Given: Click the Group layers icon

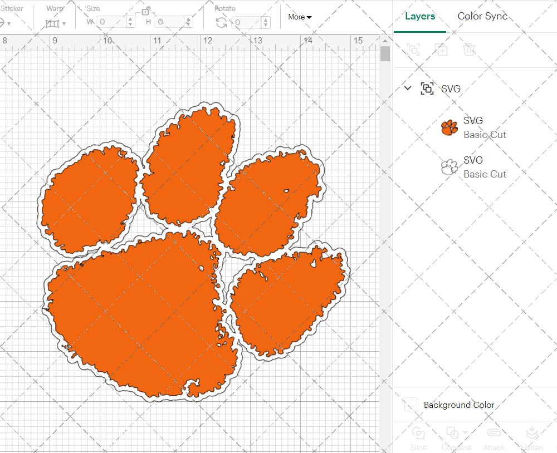Looking at the screenshot, I should (x=413, y=50).
